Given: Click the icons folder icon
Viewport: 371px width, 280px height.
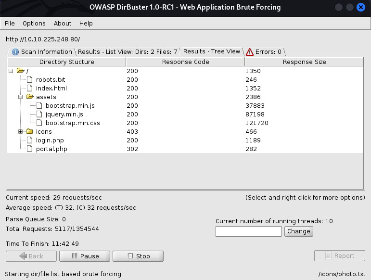Looking at the screenshot, I should pyautogui.click(x=30, y=132).
